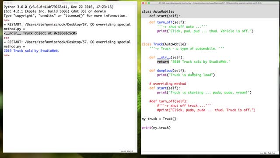Select the highlighted Truck object at 0x103e8c5c0 output
Screen dimensions: 280x158
pos(40,33)
